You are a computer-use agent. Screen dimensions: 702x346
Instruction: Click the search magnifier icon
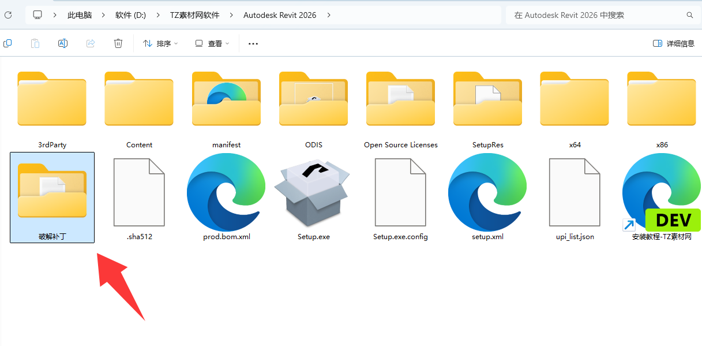tap(690, 15)
